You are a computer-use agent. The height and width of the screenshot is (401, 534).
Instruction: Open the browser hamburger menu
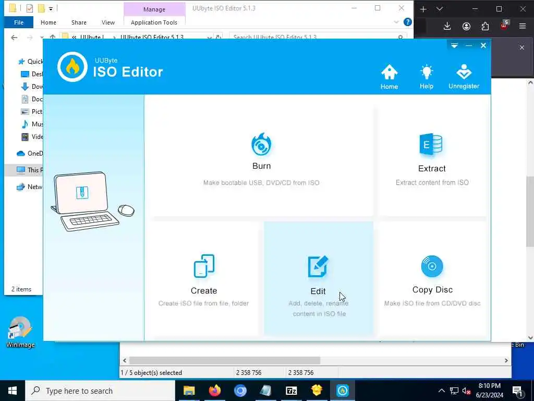pos(523,26)
